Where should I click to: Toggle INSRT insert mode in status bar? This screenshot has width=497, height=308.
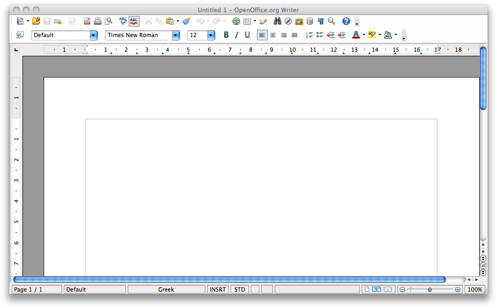coord(218,290)
